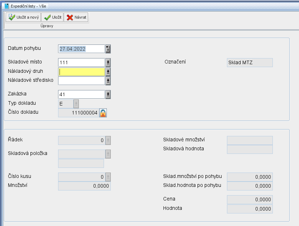This screenshot has height=226, width=299.
Task: Click the Řádek field dropdown arrow
Action: point(108,140)
